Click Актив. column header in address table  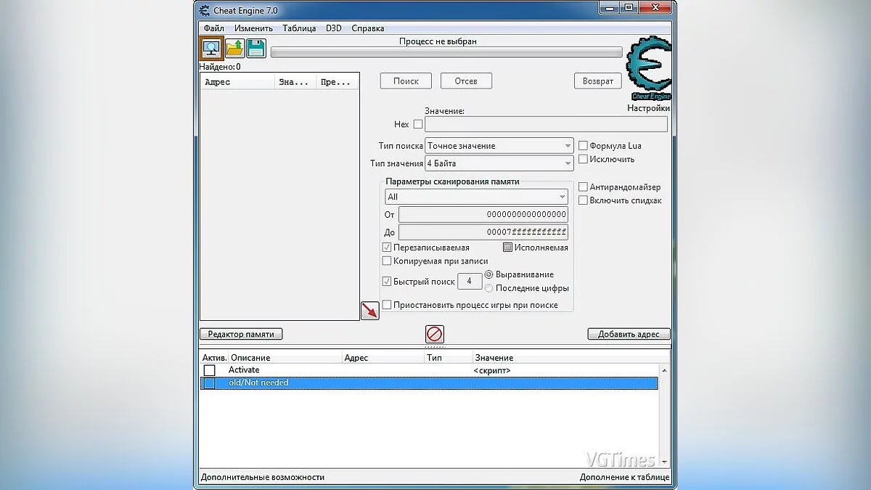[214, 358]
